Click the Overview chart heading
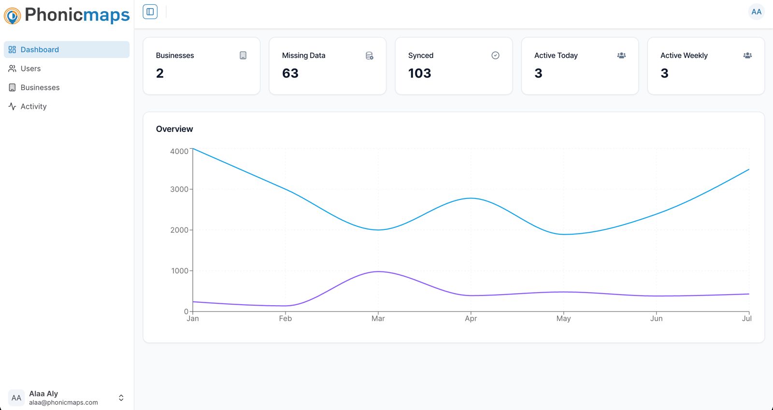Viewport: 773px width, 410px height. 174,129
